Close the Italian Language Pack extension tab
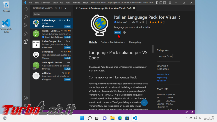Image resolution: width=217 pixels, height=122 pixels. (x=134, y=8)
